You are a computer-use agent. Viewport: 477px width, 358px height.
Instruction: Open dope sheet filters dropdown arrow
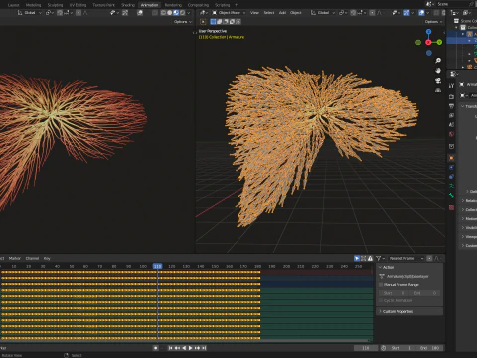[x=384, y=258]
